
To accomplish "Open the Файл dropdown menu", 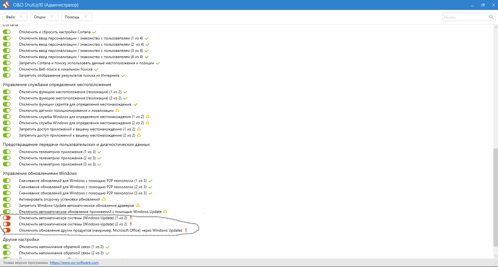I will [15, 17].
